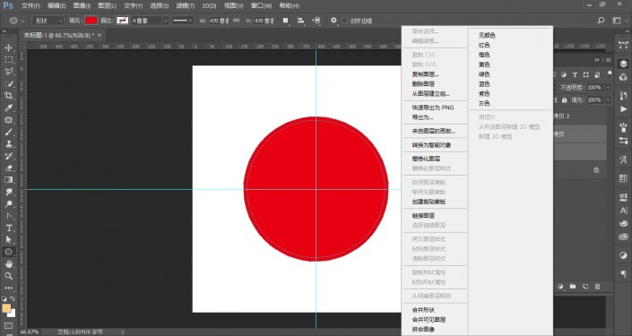The height and width of the screenshot is (336, 632).
Task: Expand the ellipse tool preset picker arrow
Action: [22, 21]
